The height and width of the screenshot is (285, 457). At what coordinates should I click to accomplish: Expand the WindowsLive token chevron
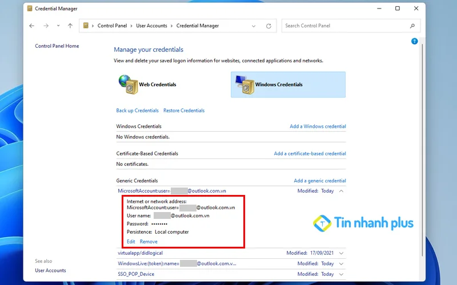(341, 264)
